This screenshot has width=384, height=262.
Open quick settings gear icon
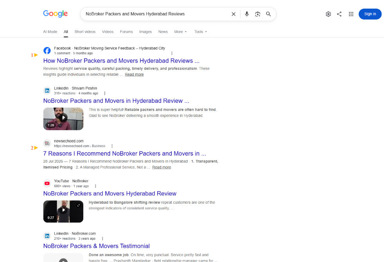pyautogui.click(x=328, y=14)
